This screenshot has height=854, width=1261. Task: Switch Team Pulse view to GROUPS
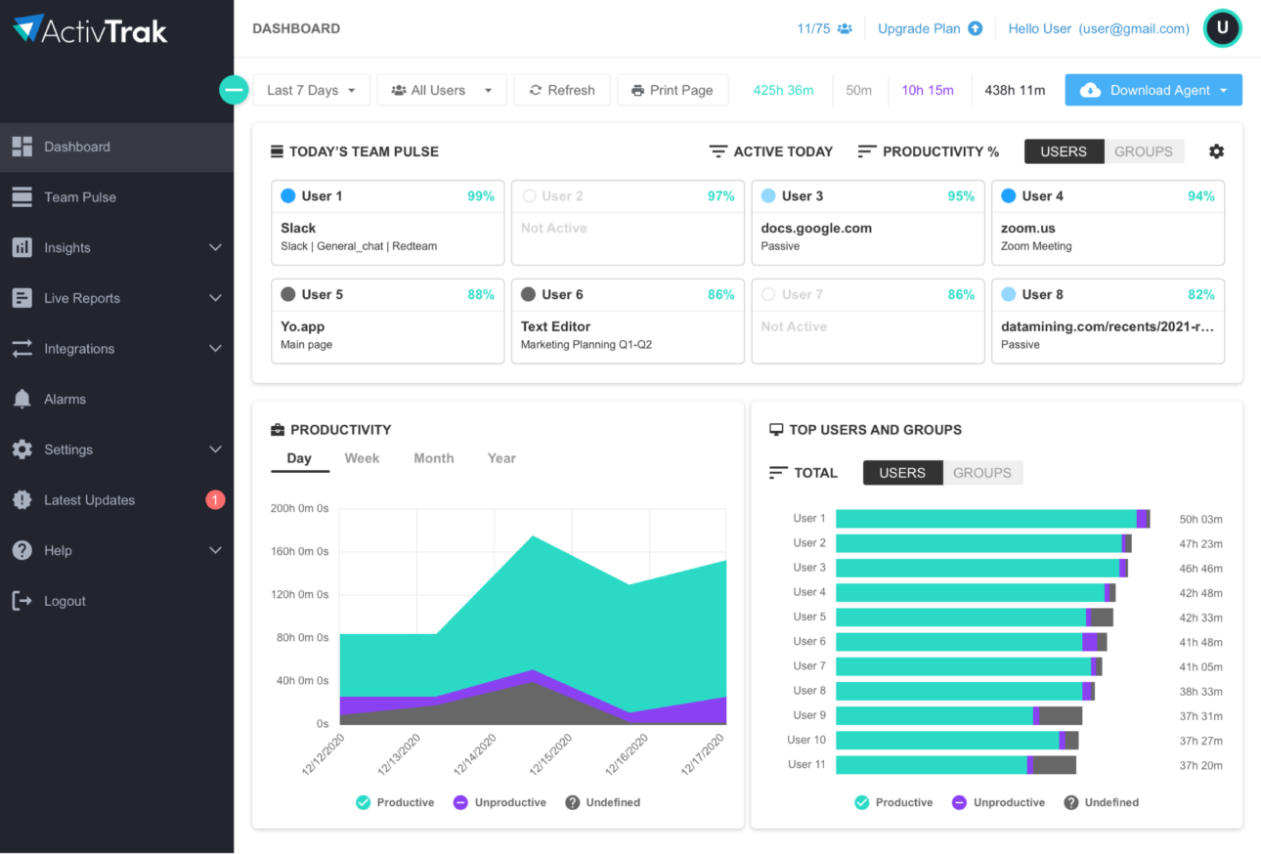point(1143,150)
